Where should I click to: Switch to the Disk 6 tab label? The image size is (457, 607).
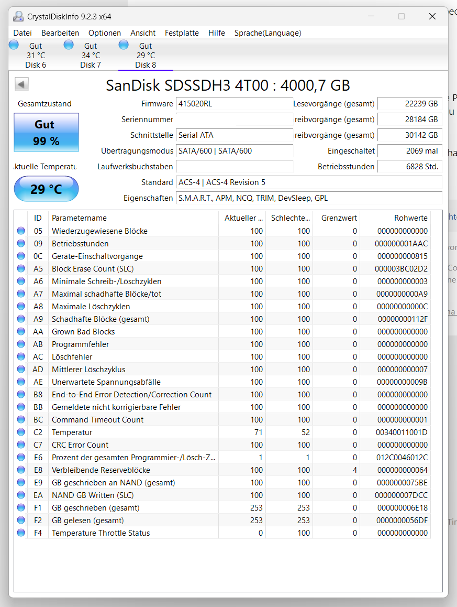(x=36, y=64)
